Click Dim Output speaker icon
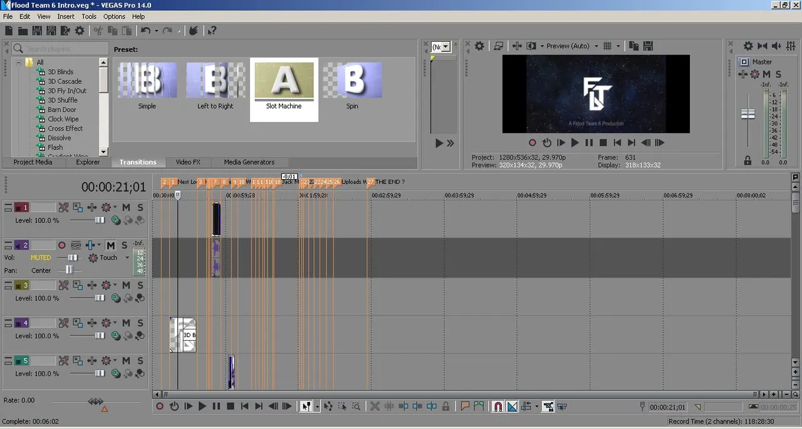Image resolution: width=802 pixels, height=429 pixels. (776, 46)
